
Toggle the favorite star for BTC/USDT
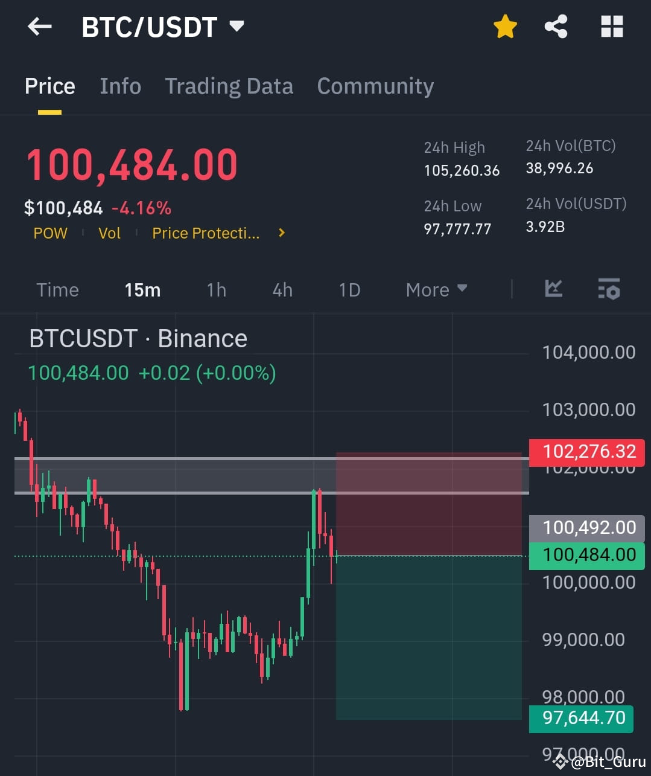(x=505, y=27)
